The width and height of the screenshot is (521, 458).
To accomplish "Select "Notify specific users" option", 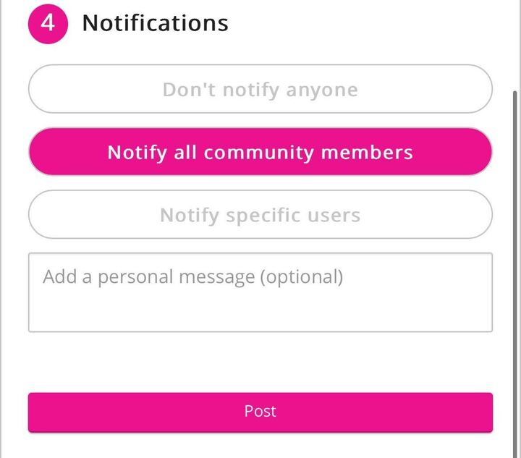I will pyautogui.click(x=260, y=215).
